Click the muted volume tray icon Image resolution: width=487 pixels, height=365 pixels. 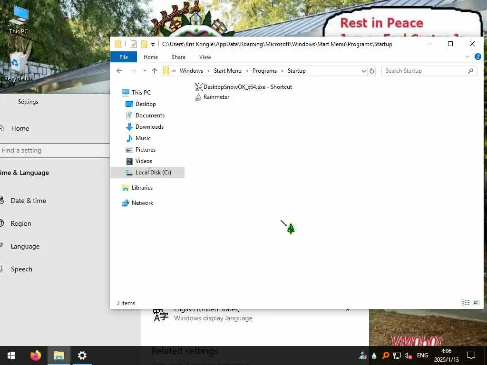(408, 355)
